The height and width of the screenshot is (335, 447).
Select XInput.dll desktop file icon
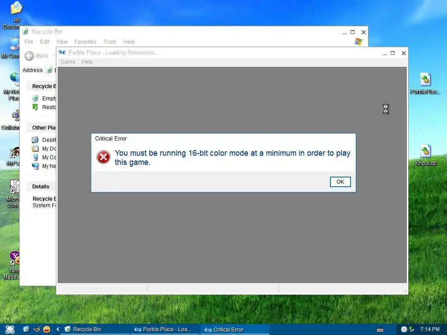click(425, 155)
